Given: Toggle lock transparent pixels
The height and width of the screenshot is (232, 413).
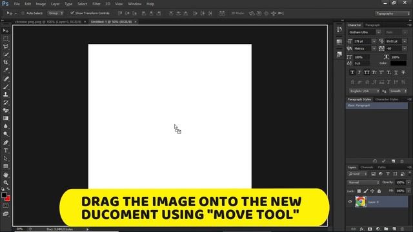Looking at the screenshot, I should click(x=359, y=191).
